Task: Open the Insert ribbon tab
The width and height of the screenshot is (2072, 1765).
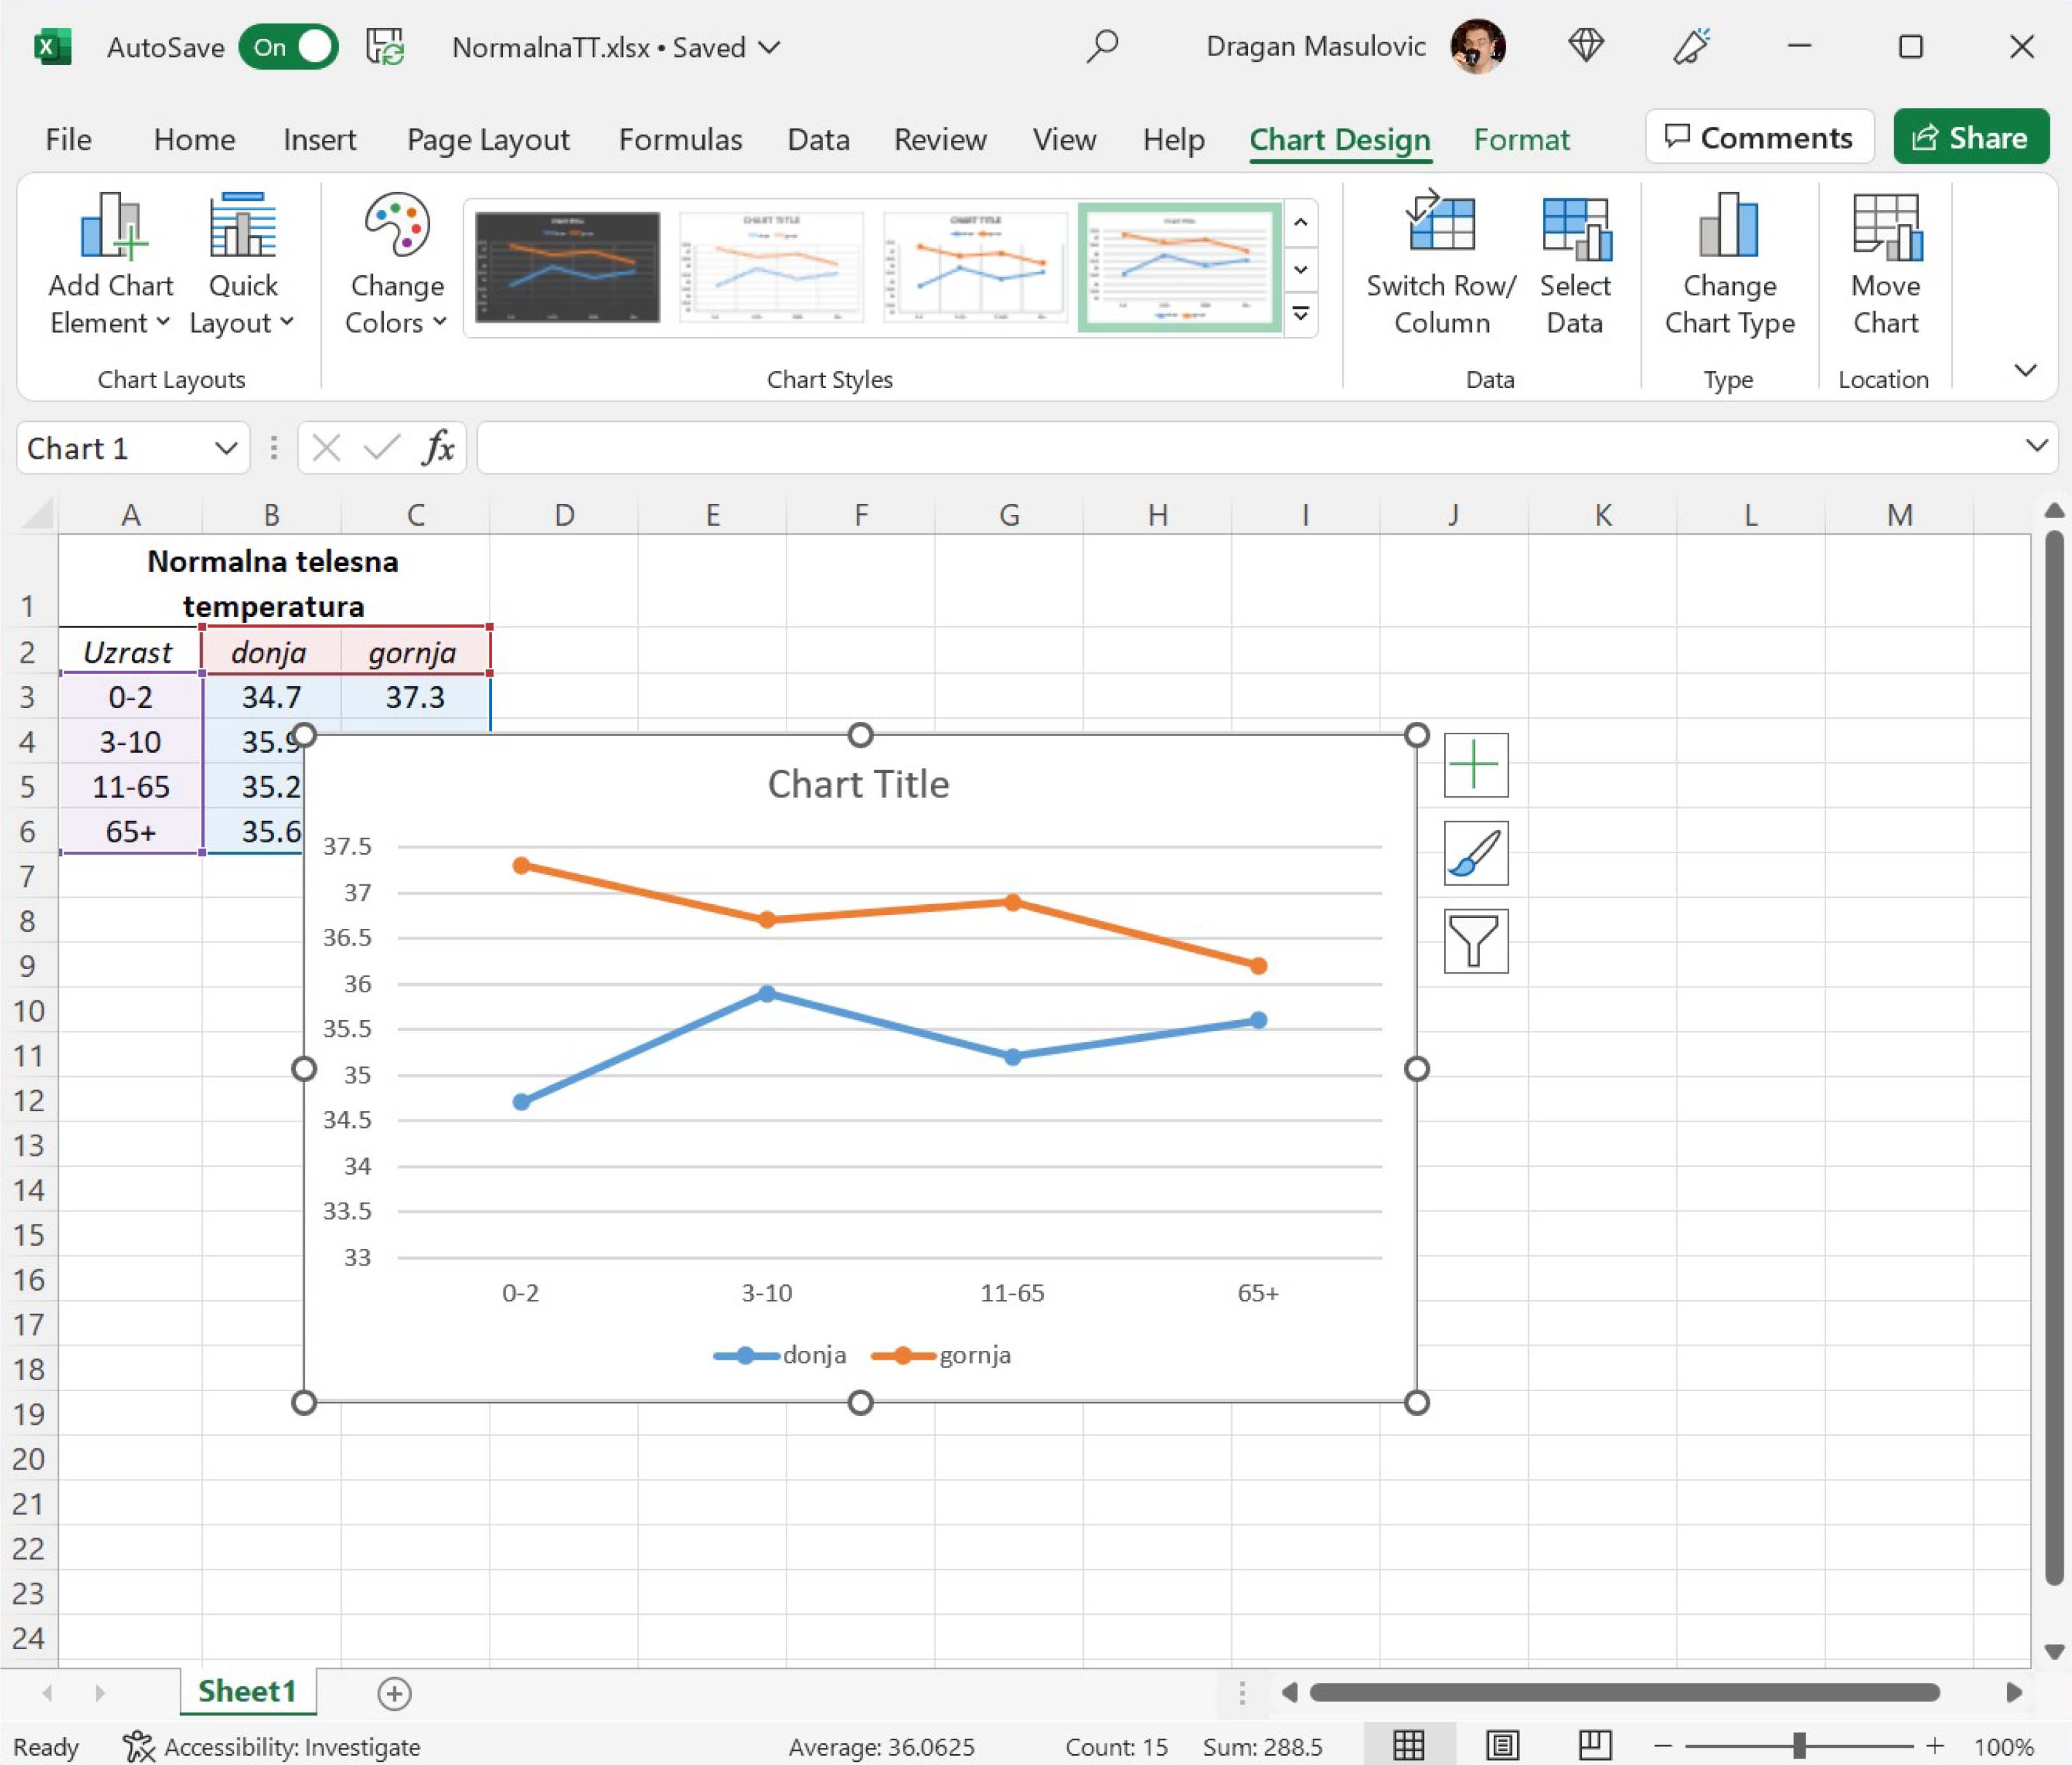Action: (319, 139)
